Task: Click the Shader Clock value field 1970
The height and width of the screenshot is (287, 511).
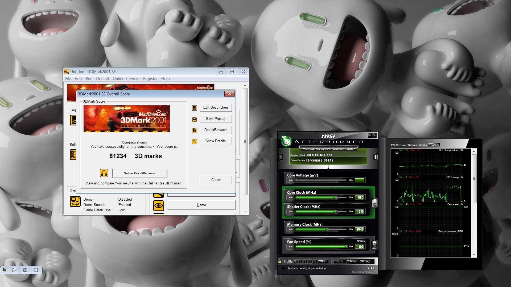Action: [x=360, y=212]
